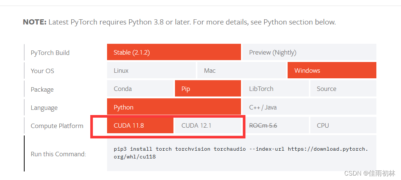Pick the Conda package option
Screen dimensions: 401x180
[140, 89]
